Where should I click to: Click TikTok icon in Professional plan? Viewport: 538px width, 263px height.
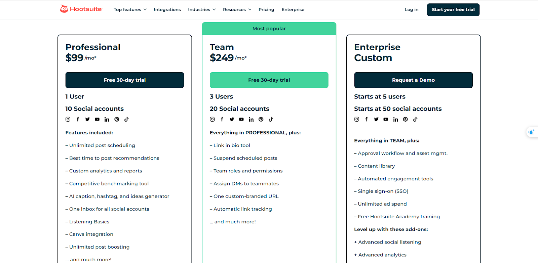click(126, 119)
